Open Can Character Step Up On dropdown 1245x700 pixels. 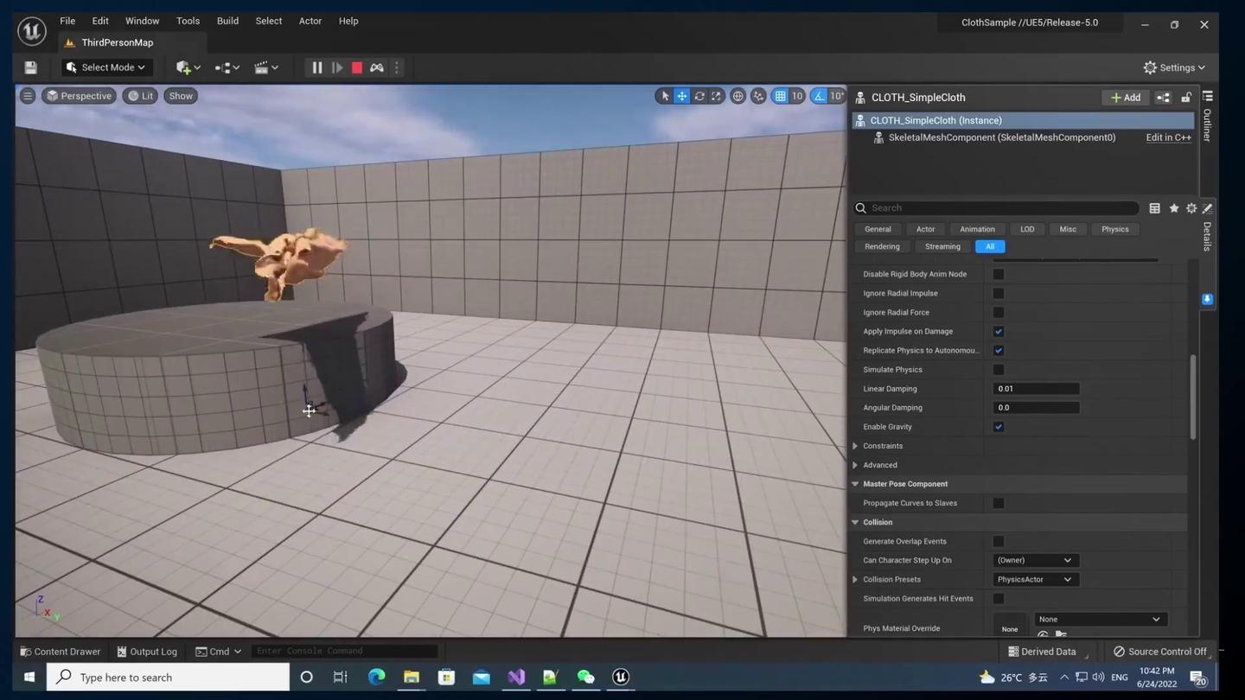pos(1035,560)
